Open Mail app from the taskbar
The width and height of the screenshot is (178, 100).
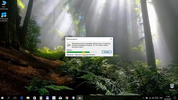click(x=60, y=98)
